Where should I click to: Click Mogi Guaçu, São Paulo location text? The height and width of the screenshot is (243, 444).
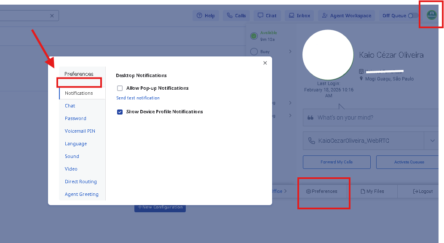pyautogui.click(x=389, y=79)
